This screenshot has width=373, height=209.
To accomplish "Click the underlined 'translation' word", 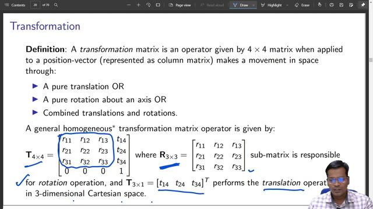I will pyautogui.click(x=281, y=183).
